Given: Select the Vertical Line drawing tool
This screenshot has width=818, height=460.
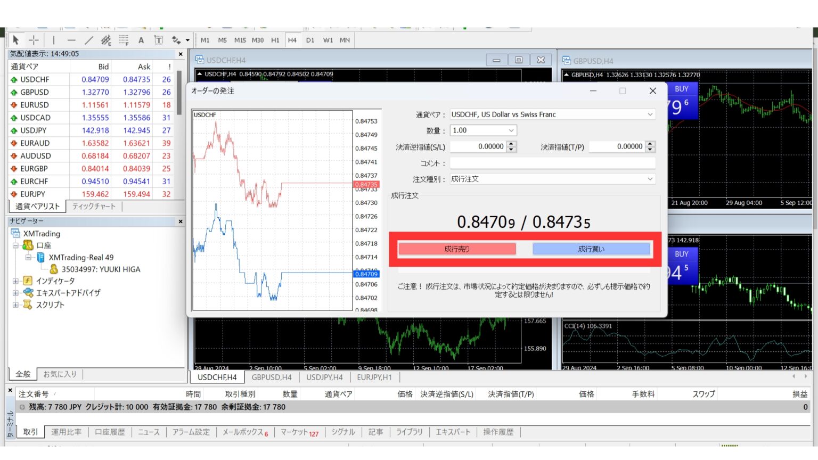Looking at the screenshot, I should 53,40.
